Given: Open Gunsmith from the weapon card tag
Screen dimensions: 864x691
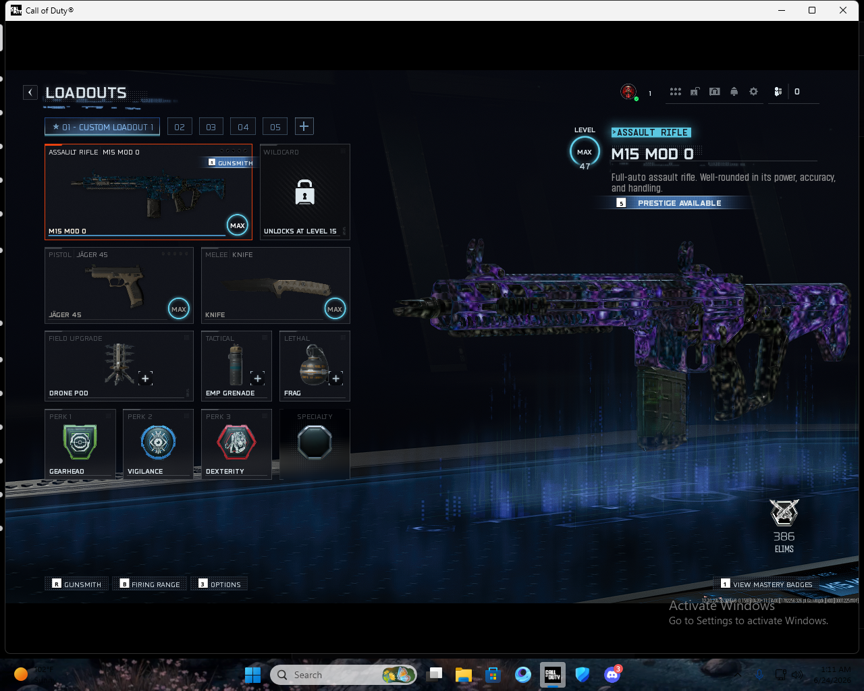Looking at the screenshot, I should [x=230, y=163].
